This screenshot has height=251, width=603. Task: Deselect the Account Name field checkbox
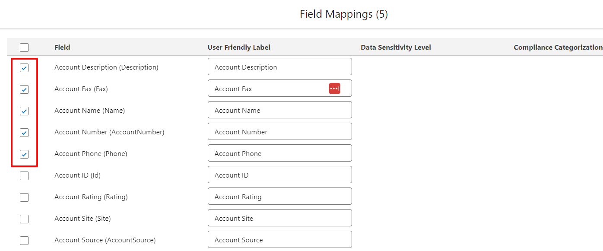point(24,111)
